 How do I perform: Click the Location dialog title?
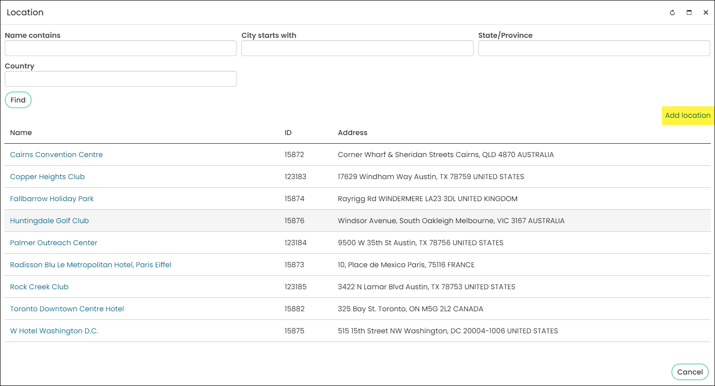click(25, 12)
